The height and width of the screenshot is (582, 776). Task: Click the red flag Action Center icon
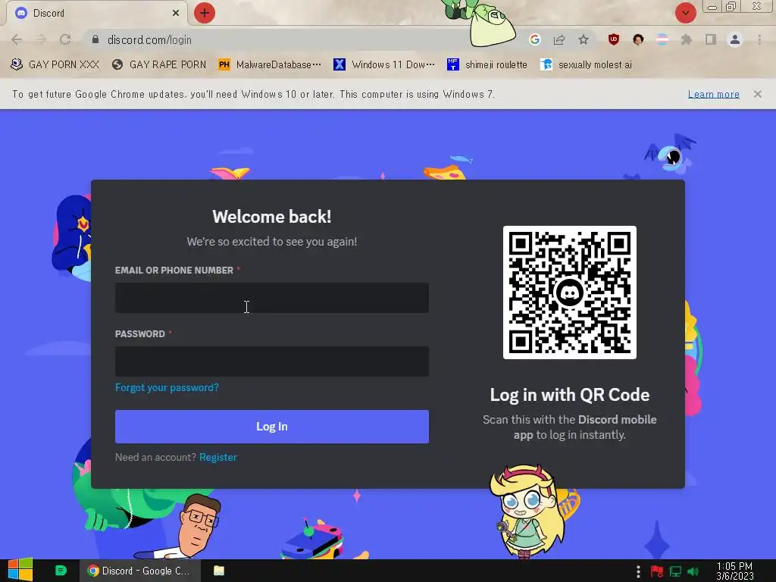[x=657, y=571]
